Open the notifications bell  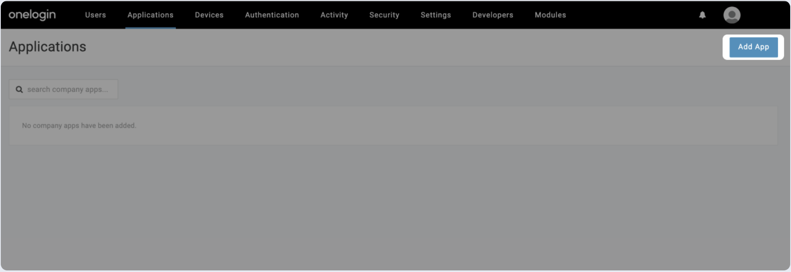point(702,15)
